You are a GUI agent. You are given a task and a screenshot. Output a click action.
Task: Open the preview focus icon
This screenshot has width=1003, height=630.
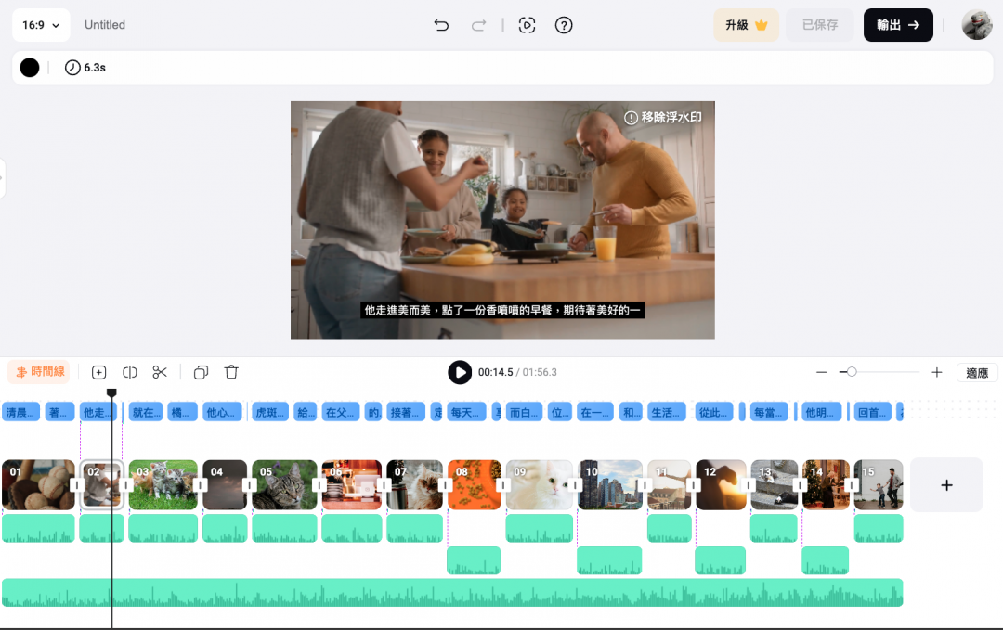527,25
